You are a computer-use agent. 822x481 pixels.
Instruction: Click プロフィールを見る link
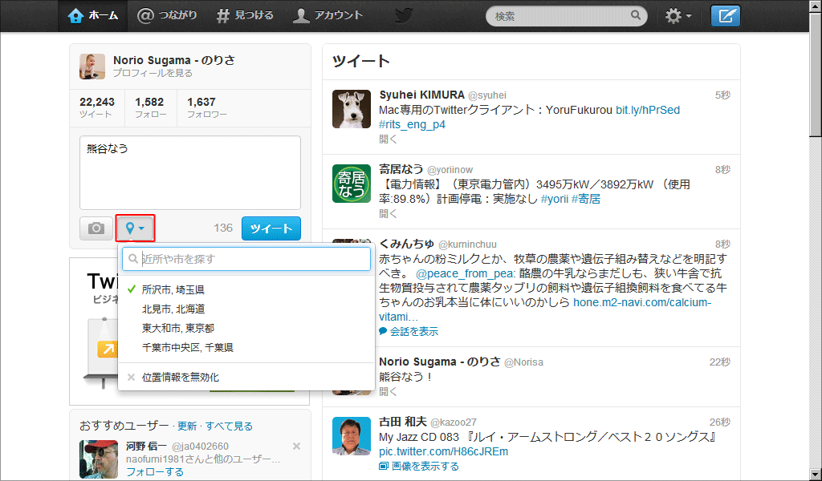153,73
